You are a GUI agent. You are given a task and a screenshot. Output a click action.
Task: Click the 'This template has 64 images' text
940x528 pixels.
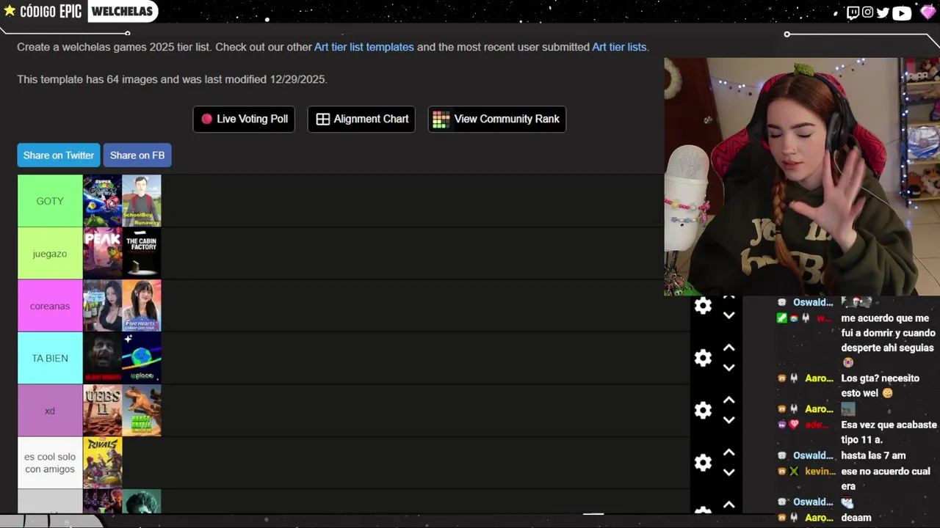[x=172, y=79]
